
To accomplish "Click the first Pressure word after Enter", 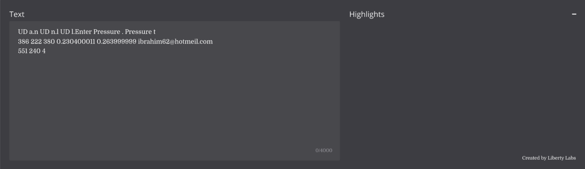I will click(107, 32).
